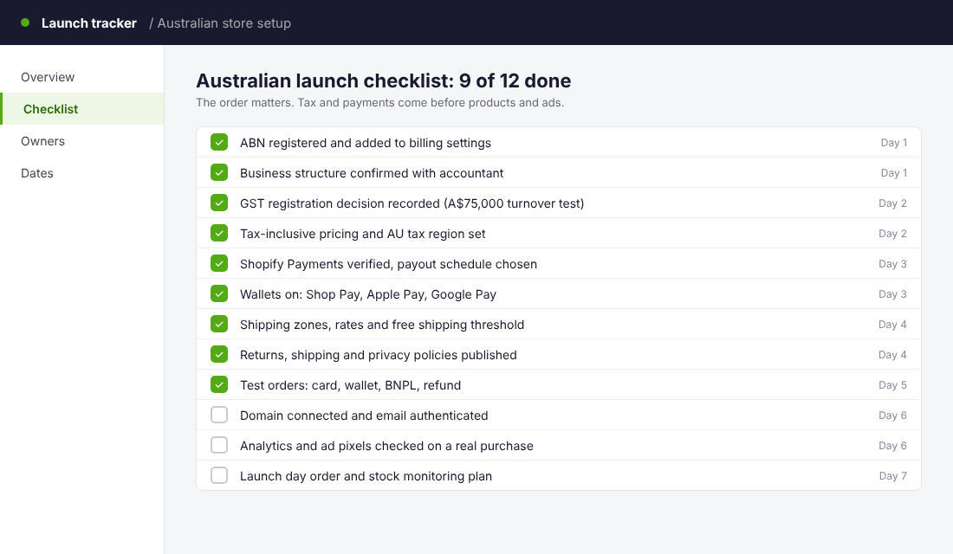
Task: Uncheck Returns, shipping and privacy policies checkbox
Action: click(219, 354)
